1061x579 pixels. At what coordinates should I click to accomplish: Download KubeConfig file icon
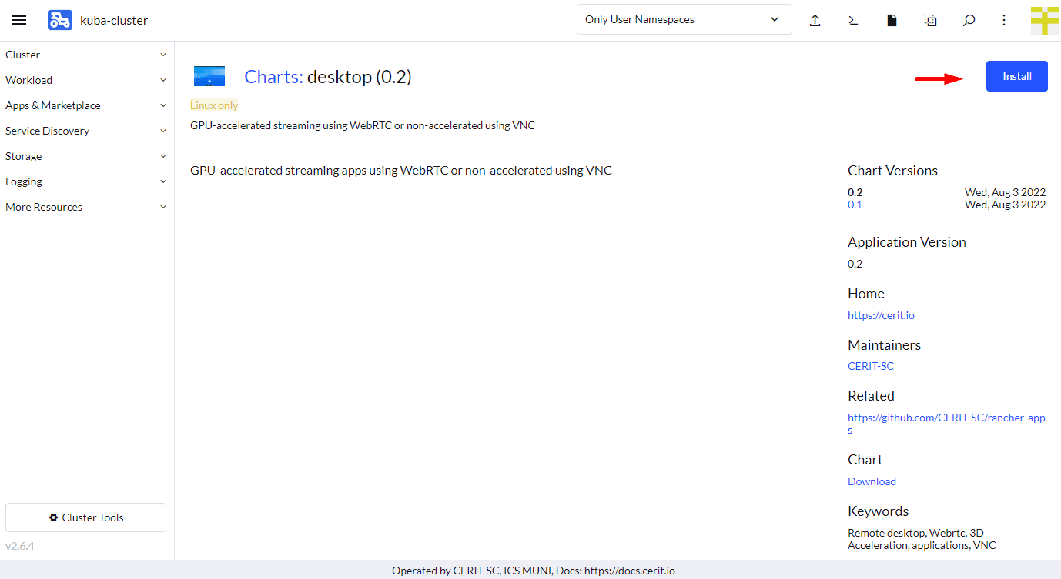892,20
